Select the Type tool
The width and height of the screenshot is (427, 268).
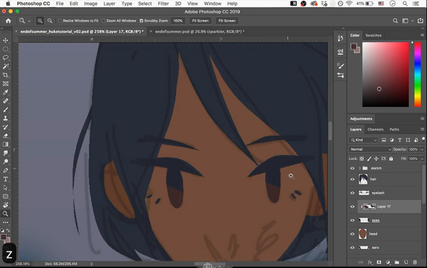(6, 179)
